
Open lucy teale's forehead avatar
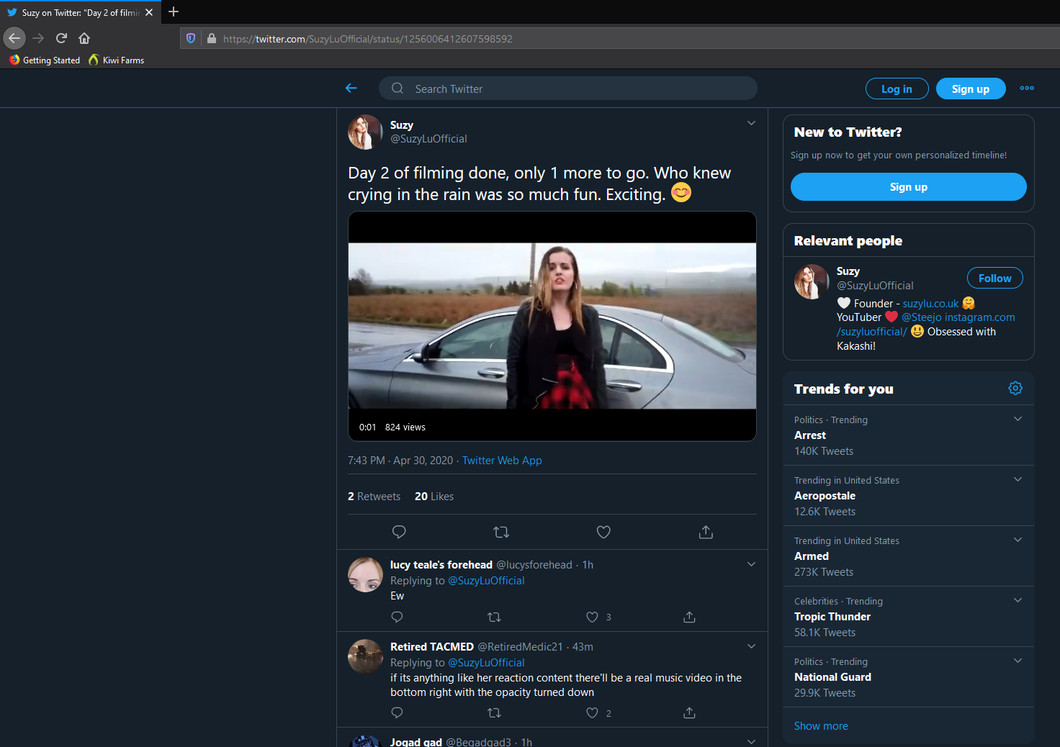(x=365, y=574)
